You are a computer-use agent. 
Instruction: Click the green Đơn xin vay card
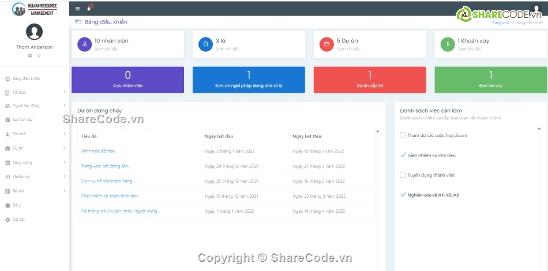[x=491, y=80]
